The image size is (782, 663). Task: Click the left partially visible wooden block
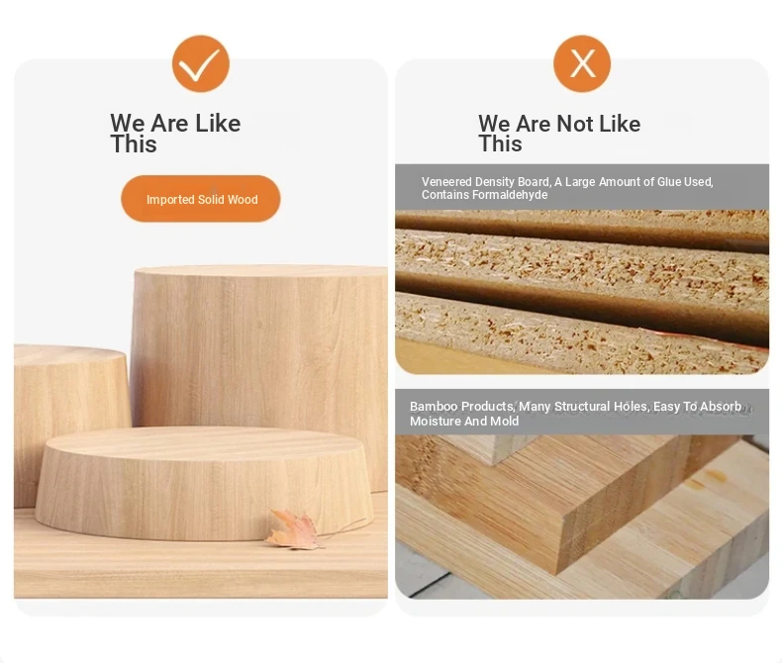70,424
